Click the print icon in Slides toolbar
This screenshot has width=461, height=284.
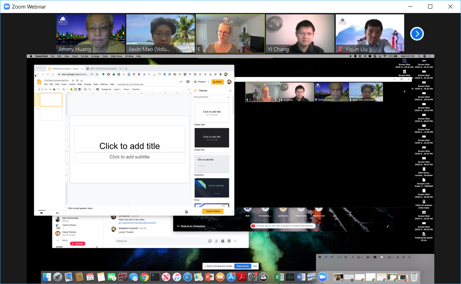tap(54, 89)
